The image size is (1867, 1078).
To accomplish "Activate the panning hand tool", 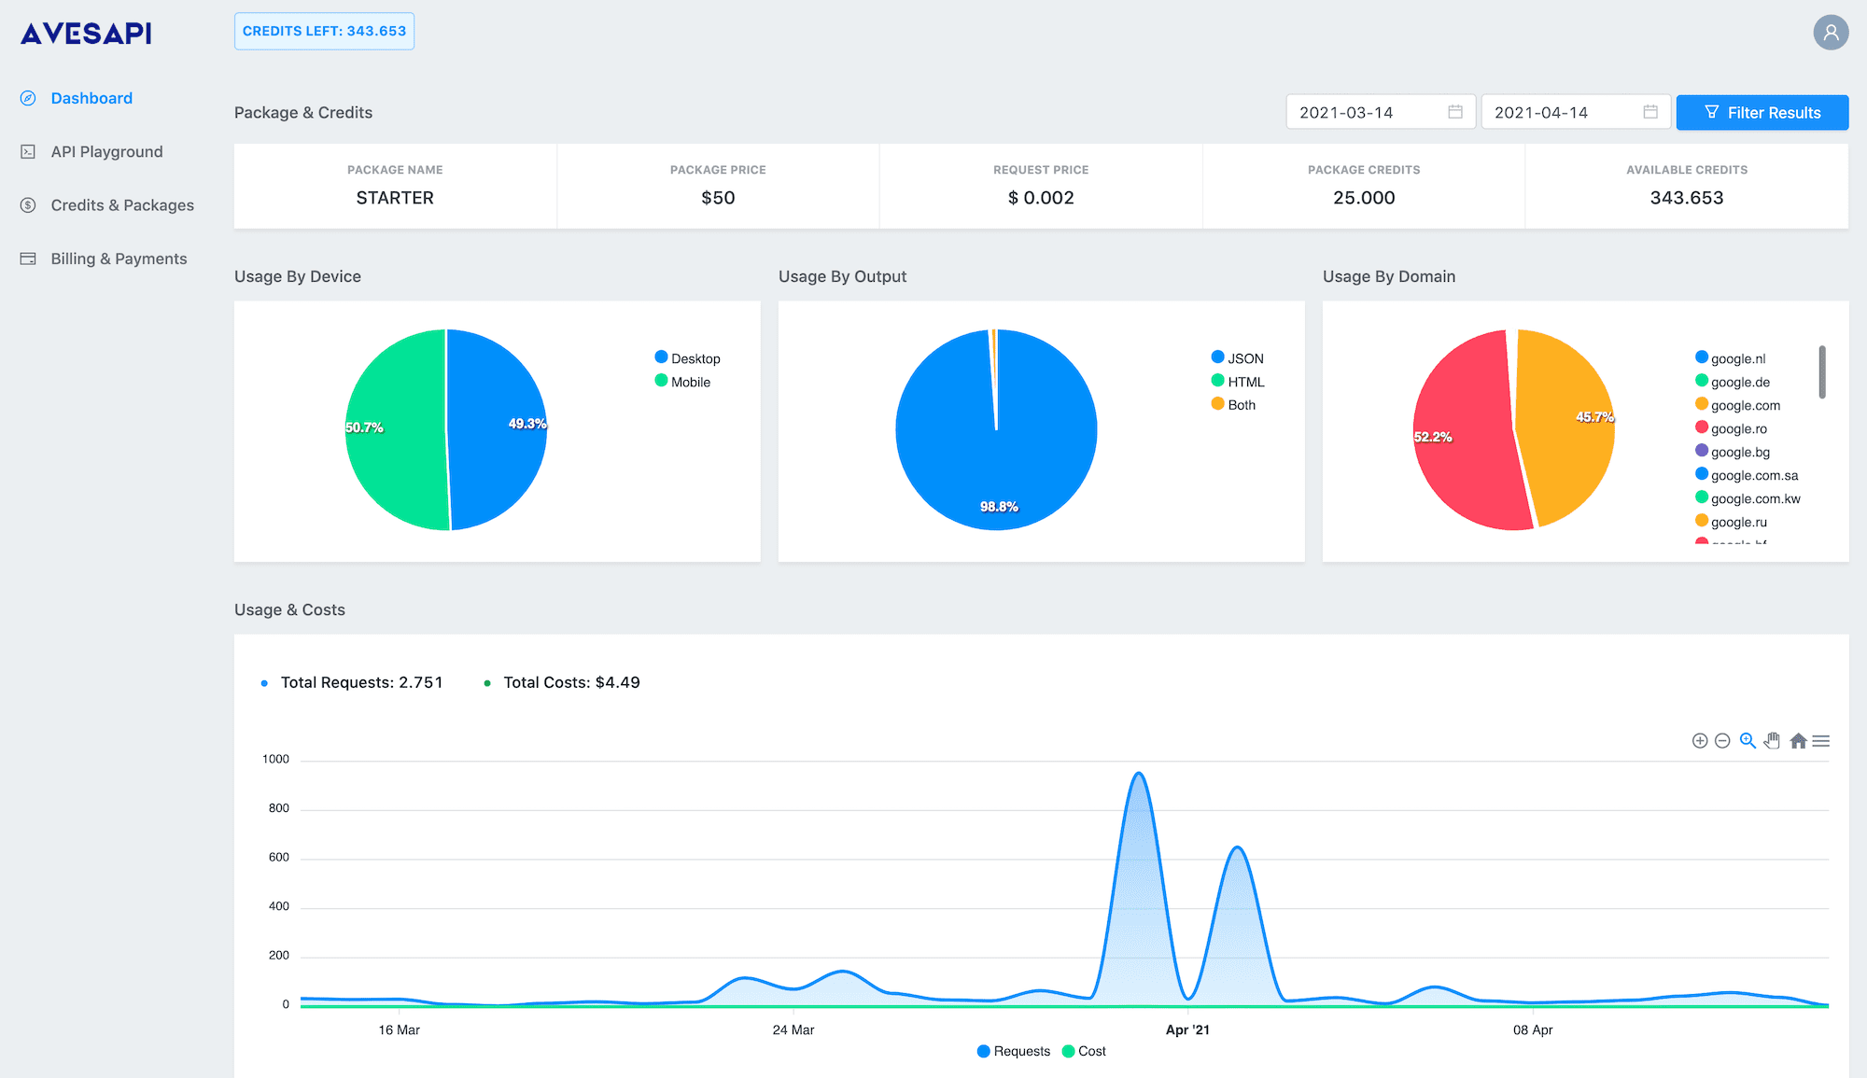I will [x=1772, y=741].
